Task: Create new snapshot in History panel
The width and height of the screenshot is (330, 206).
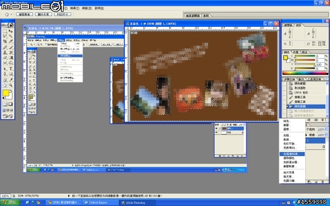Action: pos(316,119)
